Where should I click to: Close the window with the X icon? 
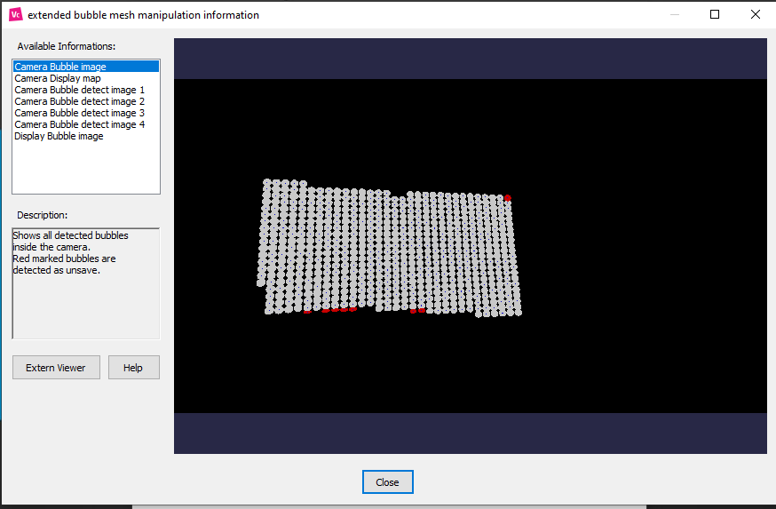click(756, 14)
